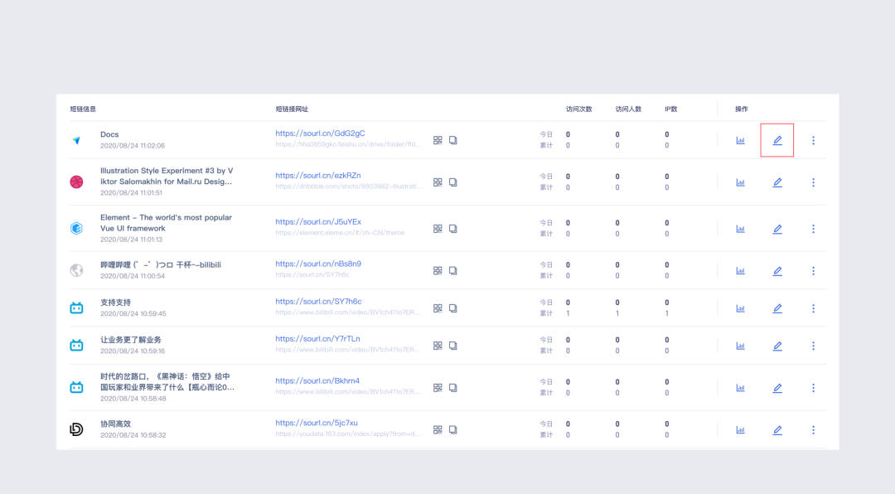View statistics for 协同高效 row

point(740,430)
